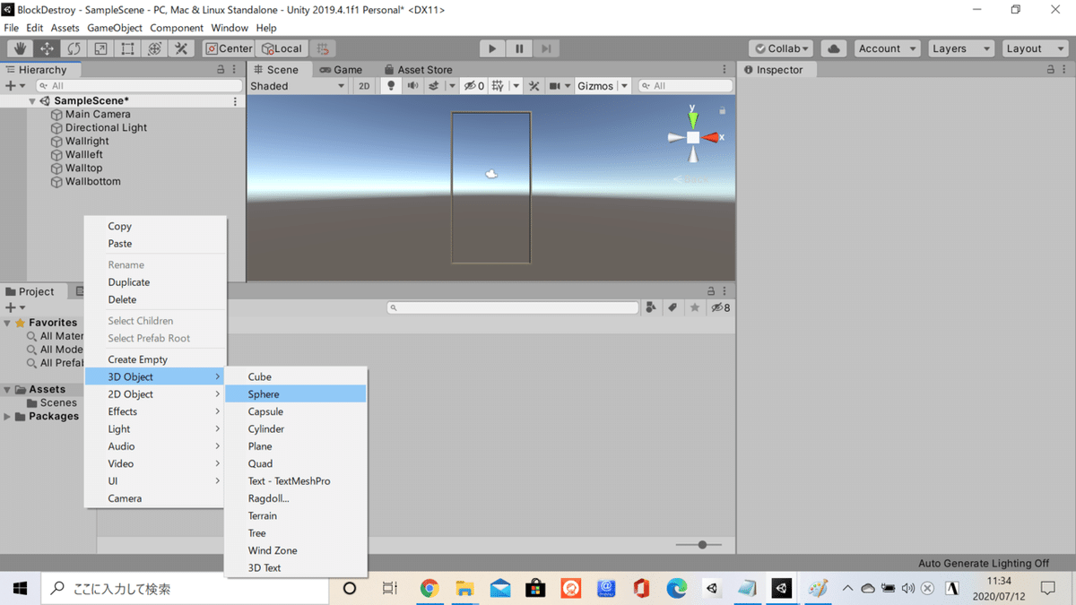The height and width of the screenshot is (605, 1076).
Task: Toggle hidden objects visibility in Scene
Action: coord(474,86)
